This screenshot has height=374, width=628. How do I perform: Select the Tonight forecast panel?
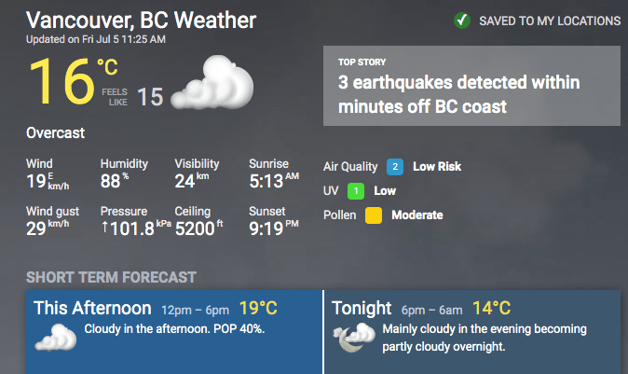click(x=475, y=331)
